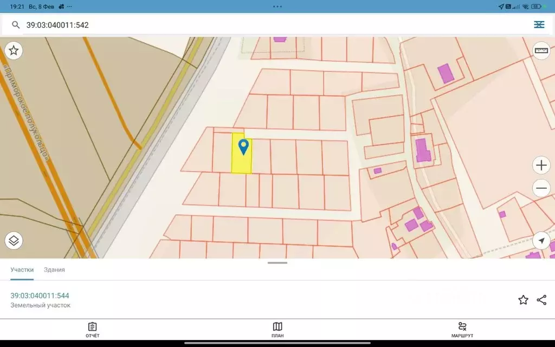Switch to the Участки tab
The width and height of the screenshot is (555, 347).
(22, 269)
